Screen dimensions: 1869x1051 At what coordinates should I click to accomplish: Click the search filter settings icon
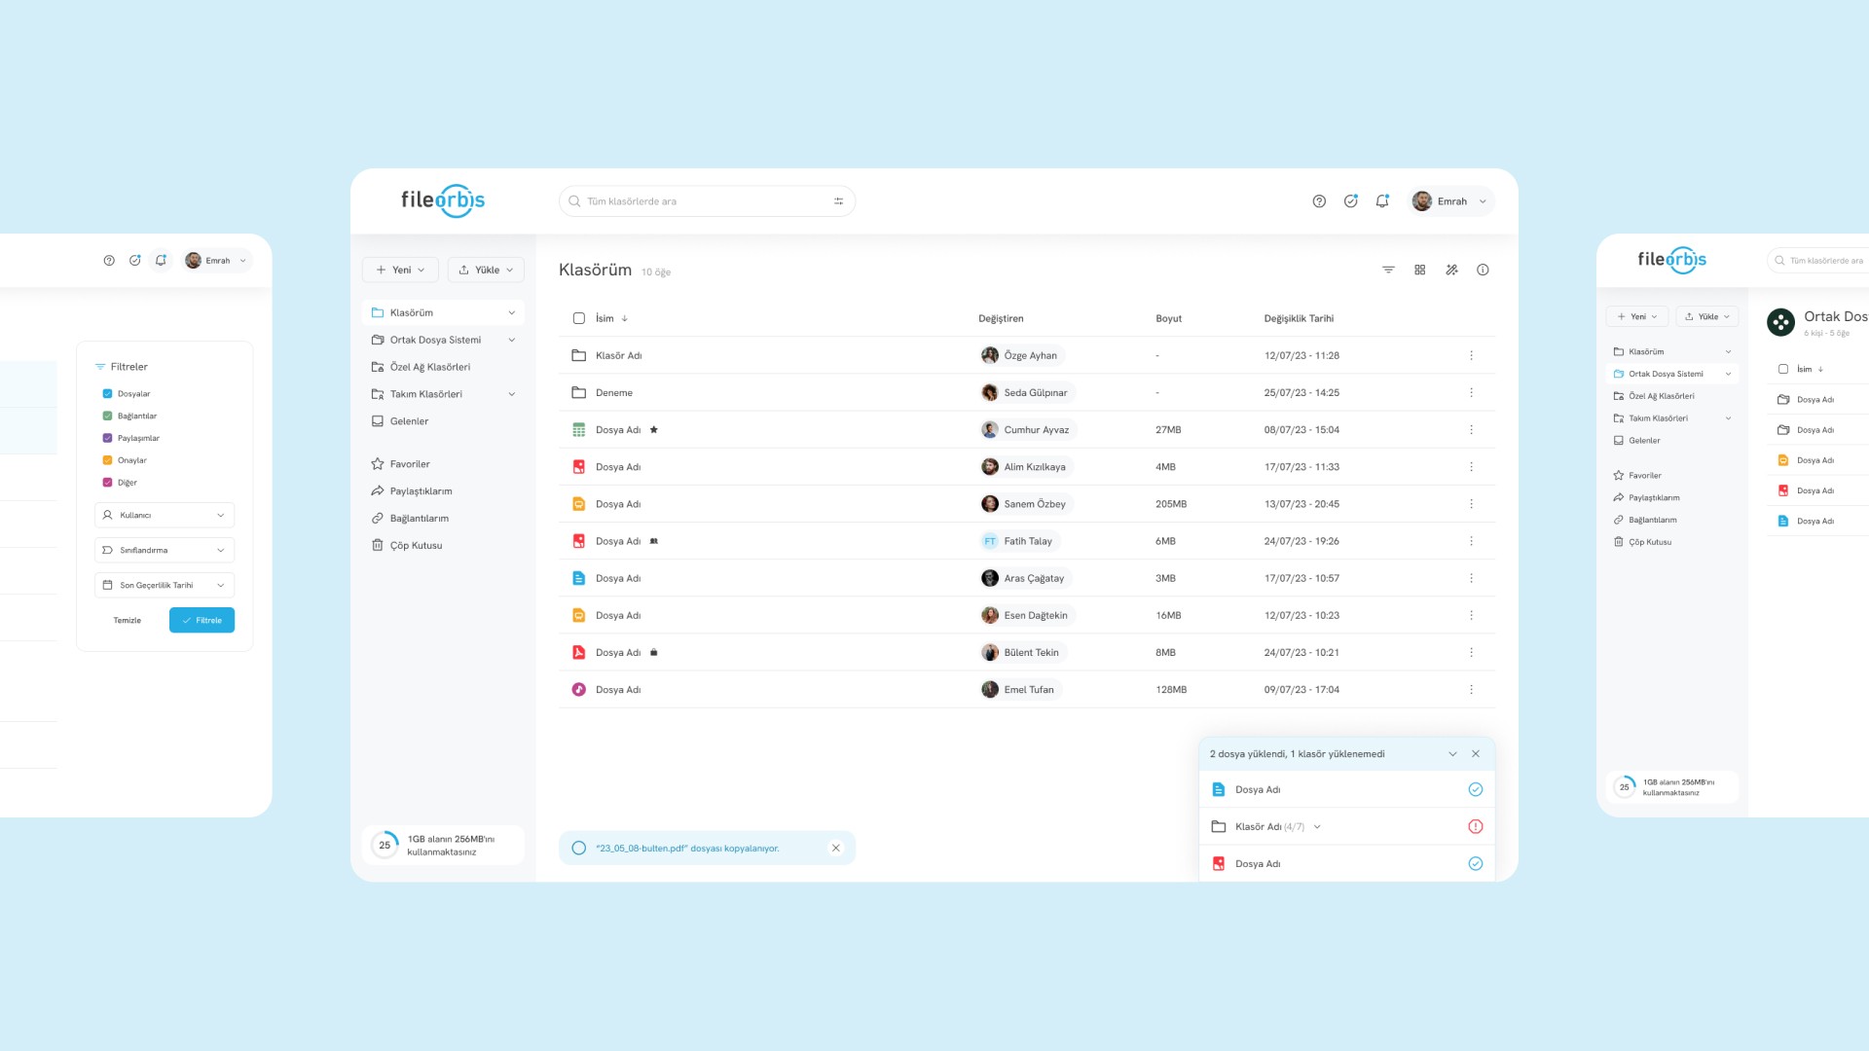[838, 201]
